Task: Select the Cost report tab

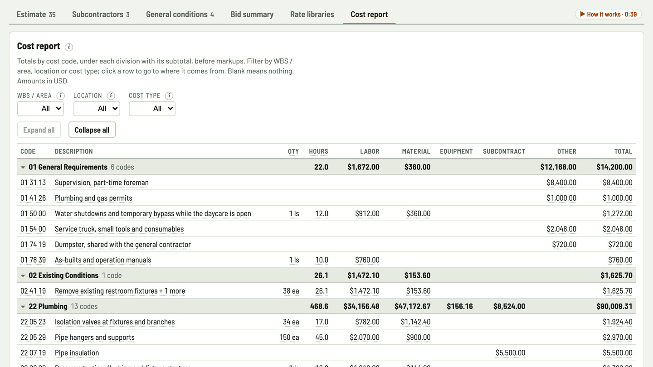Action: point(369,14)
